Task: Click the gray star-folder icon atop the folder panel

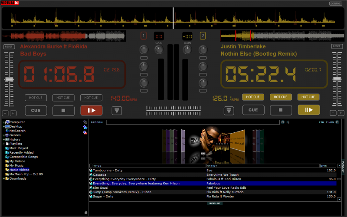Action: point(85,122)
